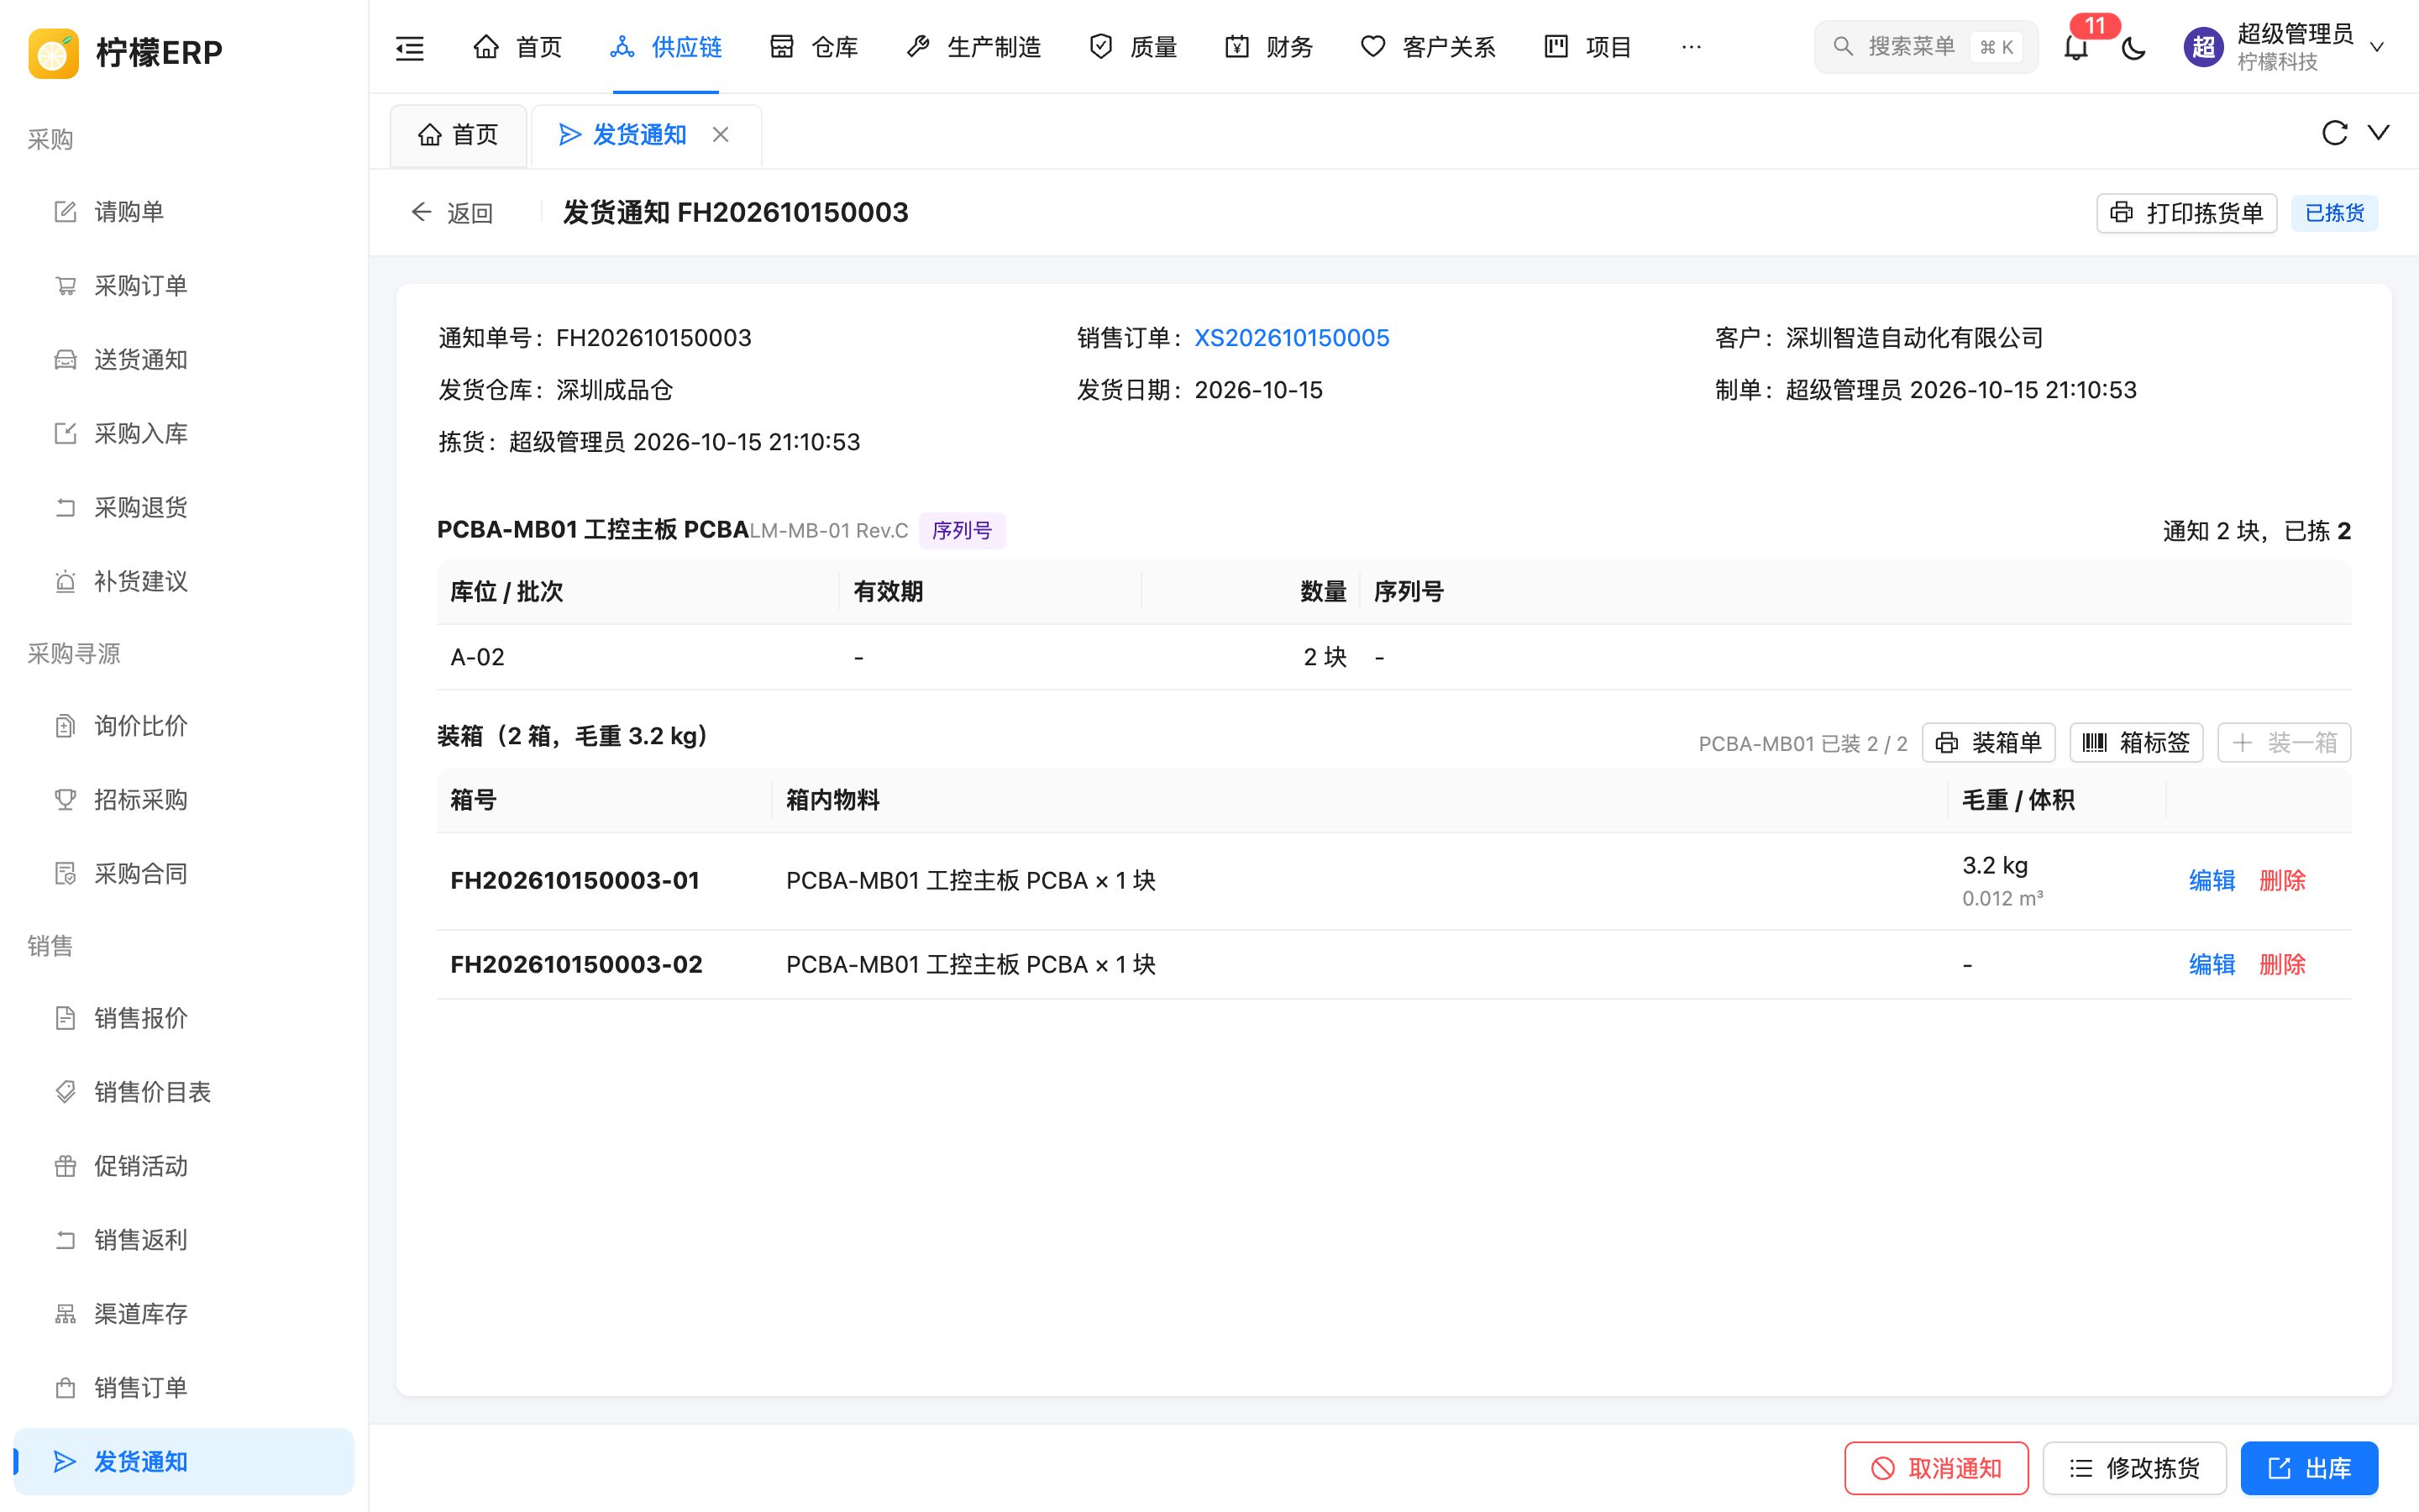Refresh the current tab page
2419x1512 pixels.
coord(2334,133)
